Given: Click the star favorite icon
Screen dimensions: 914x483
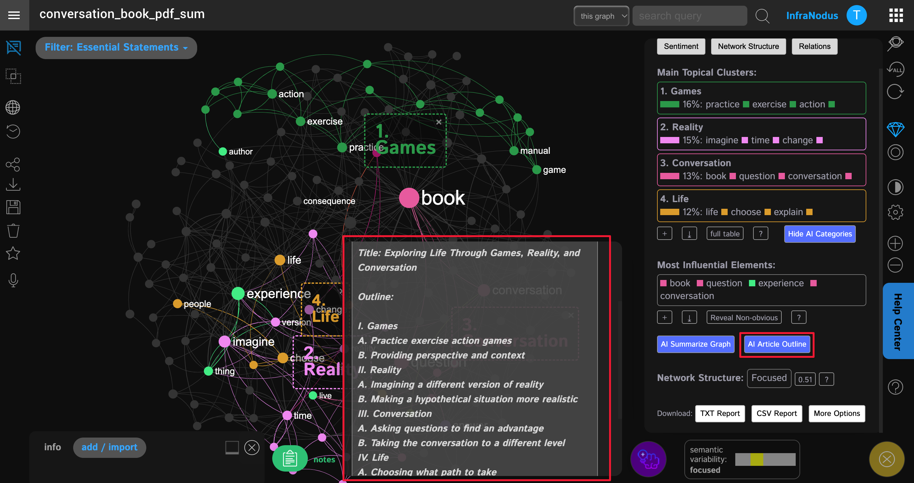Looking at the screenshot, I should point(13,253).
